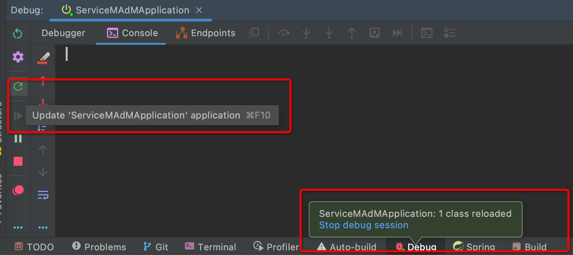Switch to the Debugger tab
Screen dimensions: 573x255
click(63, 33)
